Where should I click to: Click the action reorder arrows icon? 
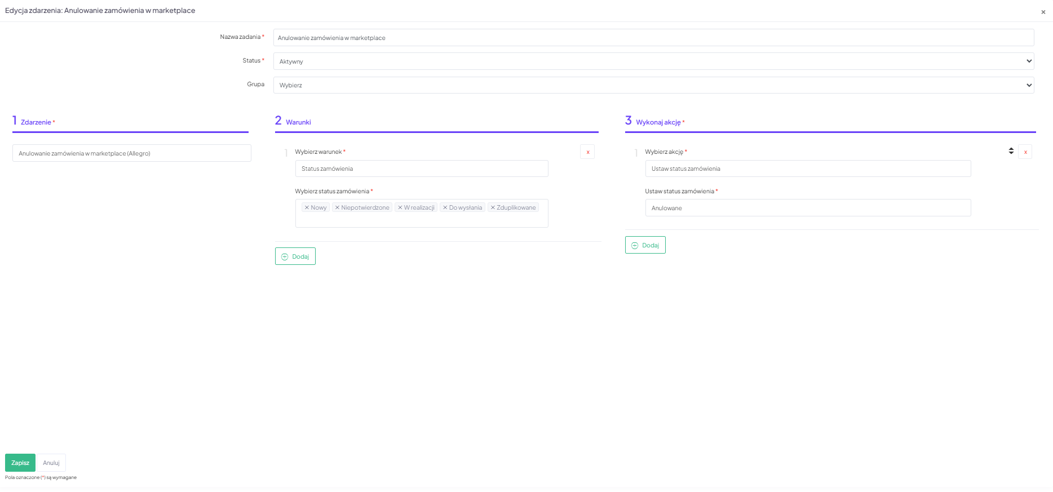pyautogui.click(x=1011, y=151)
